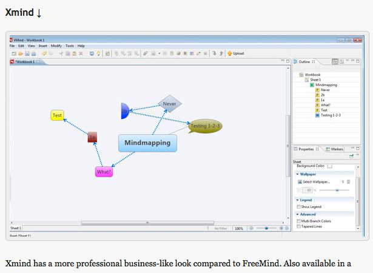
Task: Click Select Wallpaper option
Action: [x=314, y=182]
